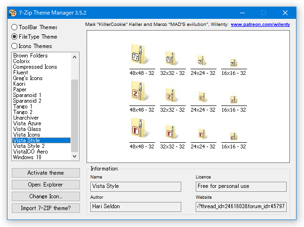This screenshot has height=227, width=304.
Task: Click the 48x48 rar (r) icon preview
Action: coord(140,128)
